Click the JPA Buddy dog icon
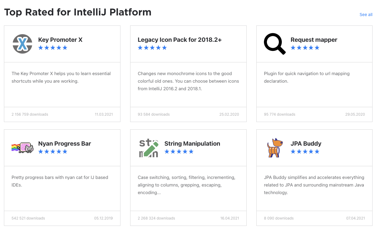 point(275,148)
